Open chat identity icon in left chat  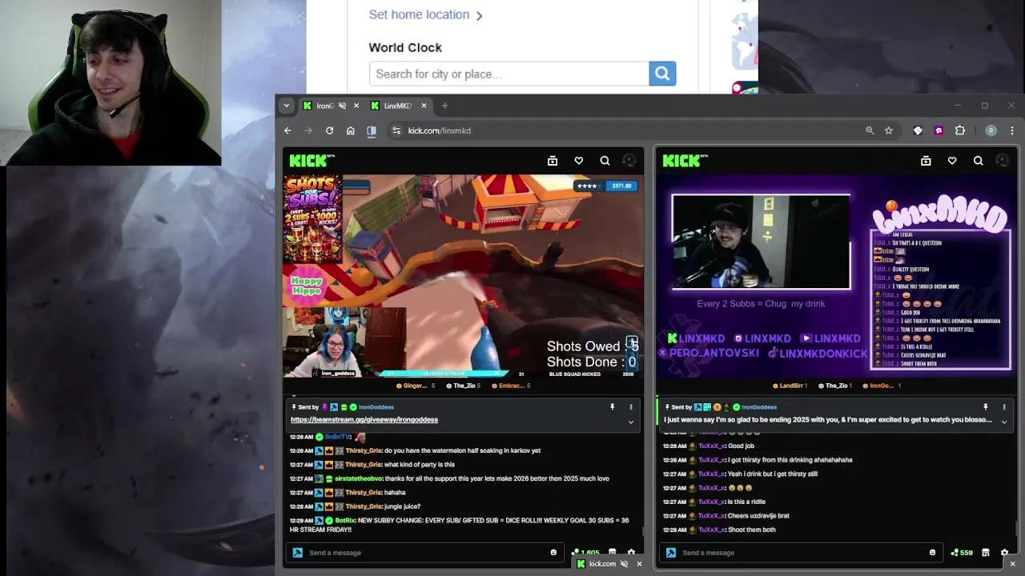point(298,553)
